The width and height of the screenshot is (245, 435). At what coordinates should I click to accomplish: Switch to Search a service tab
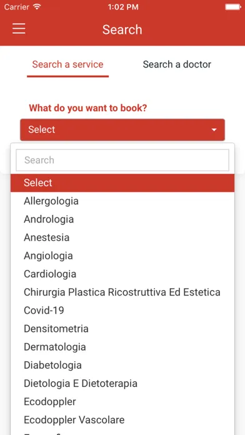[x=67, y=64]
